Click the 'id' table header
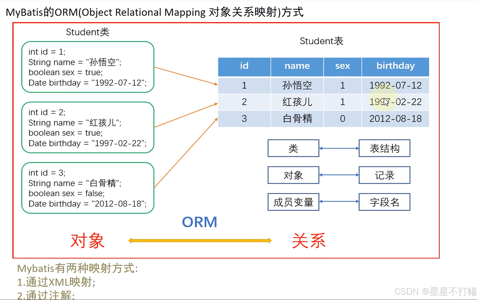This screenshot has width=478, height=300. (x=244, y=67)
